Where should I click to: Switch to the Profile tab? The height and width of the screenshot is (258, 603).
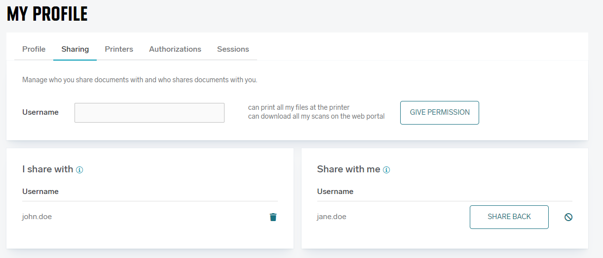pyautogui.click(x=34, y=49)
